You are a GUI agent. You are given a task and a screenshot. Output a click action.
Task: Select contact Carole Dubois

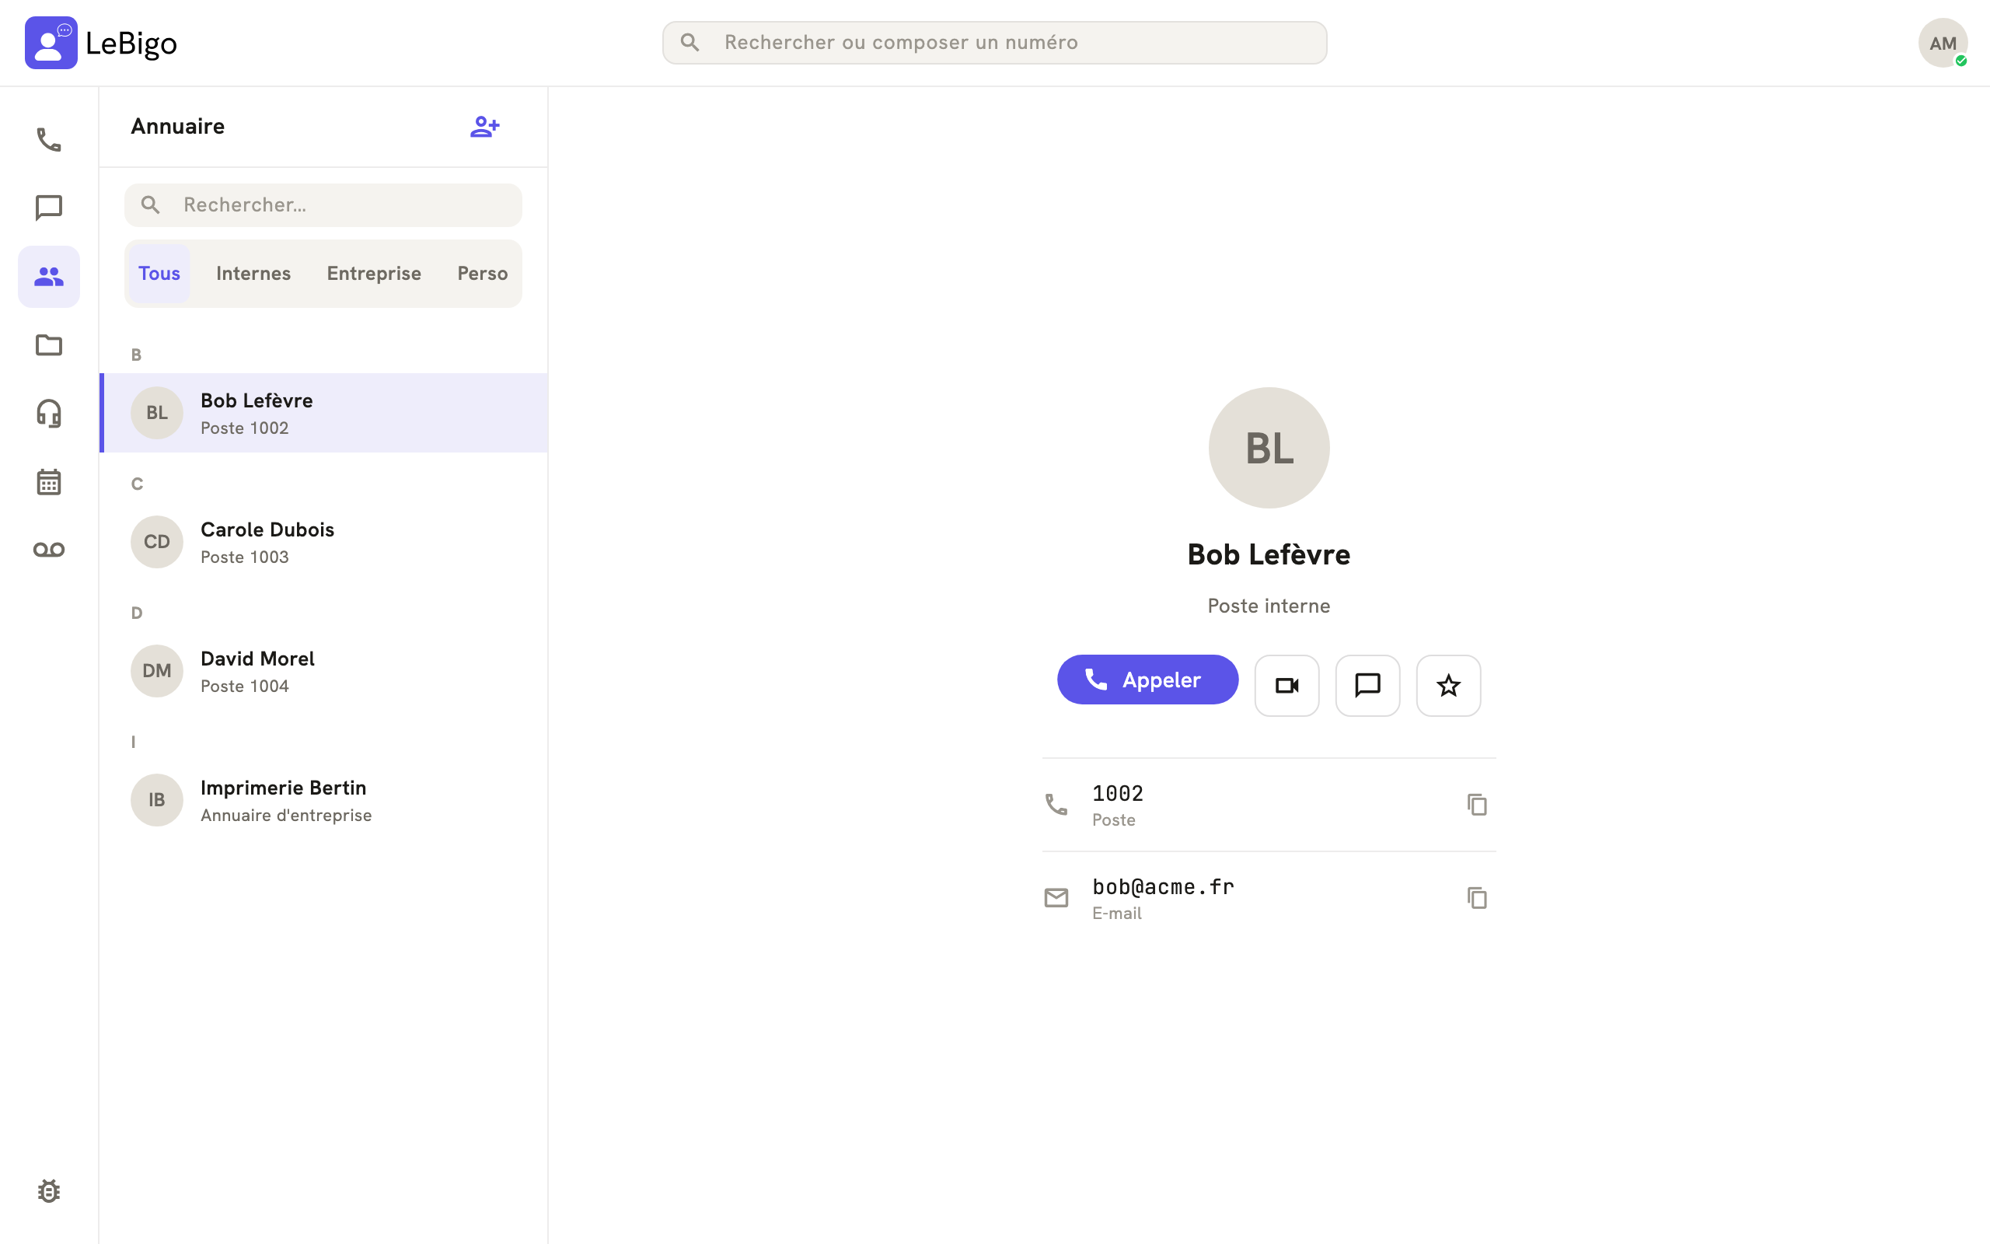(x=324, y=542)
